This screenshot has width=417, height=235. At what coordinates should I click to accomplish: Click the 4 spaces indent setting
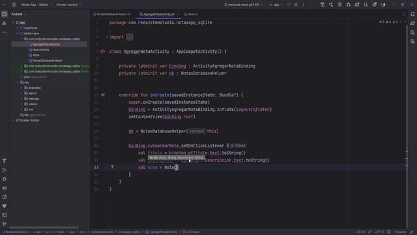pos(399,232)
